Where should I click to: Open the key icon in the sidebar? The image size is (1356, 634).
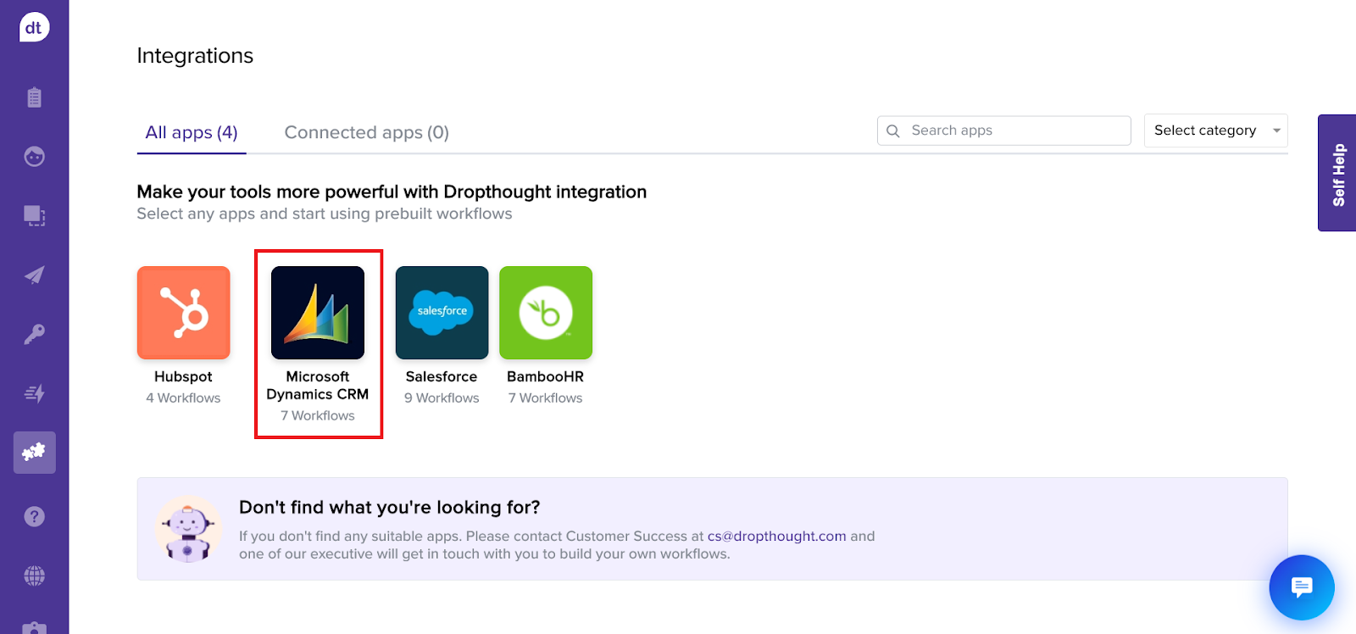click(34, 334)
